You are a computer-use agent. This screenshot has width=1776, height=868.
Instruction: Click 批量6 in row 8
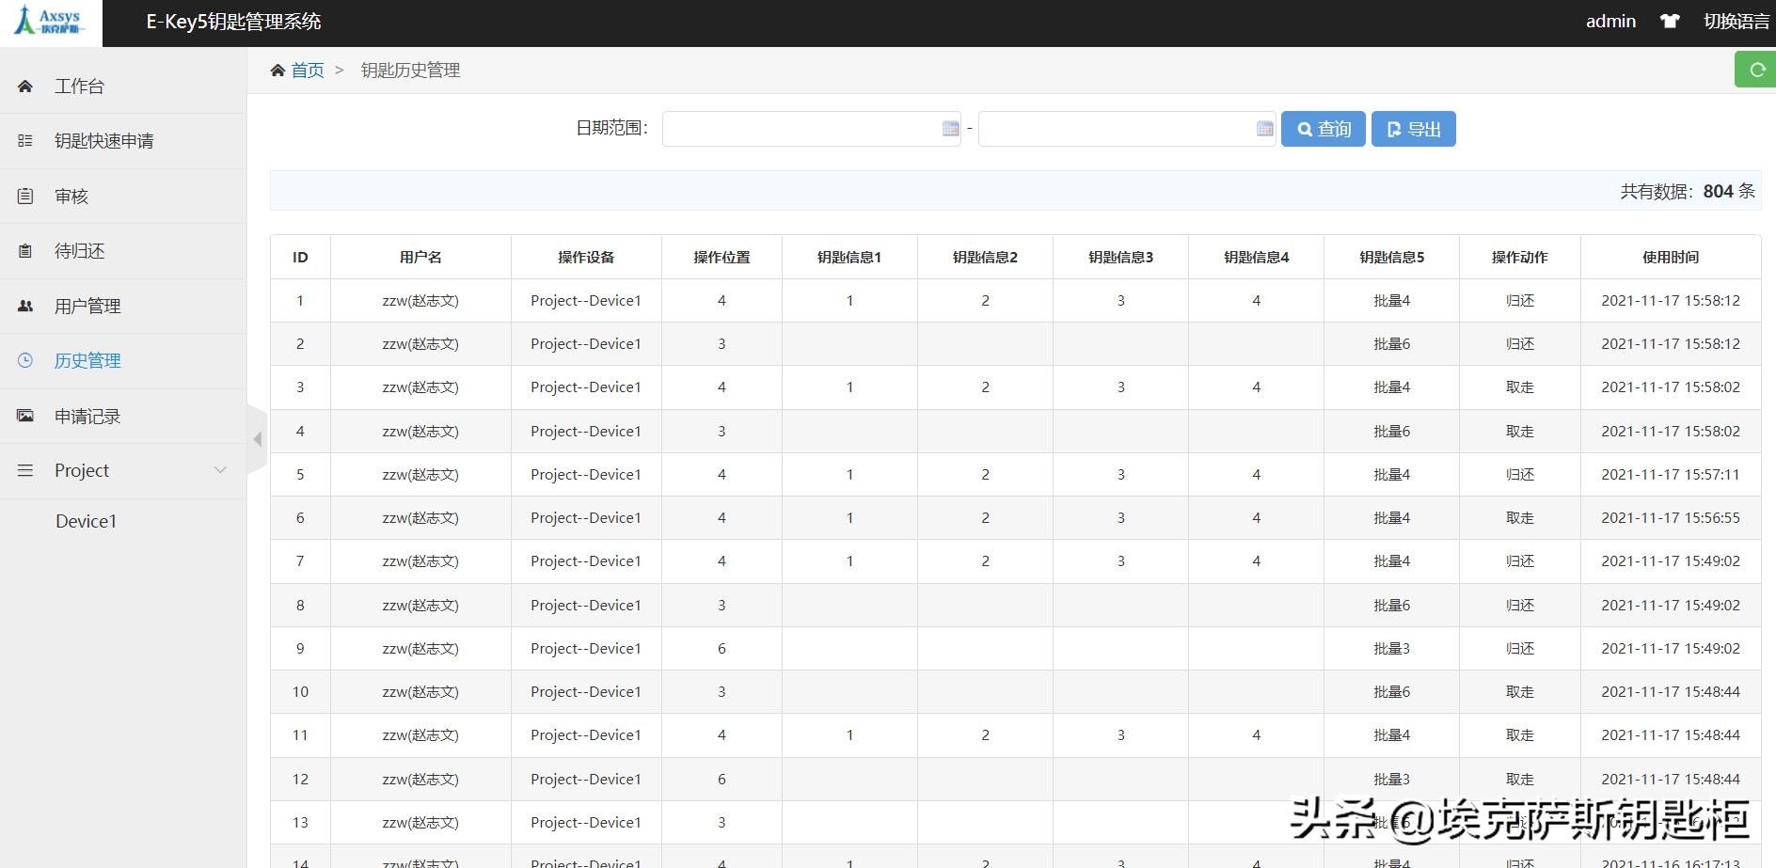1391,606
